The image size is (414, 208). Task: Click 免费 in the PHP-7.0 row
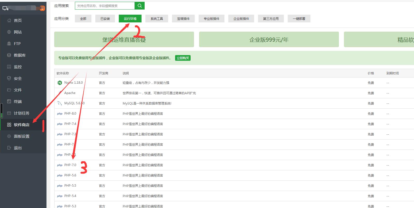pyautogui.click(x=371, y=165)
